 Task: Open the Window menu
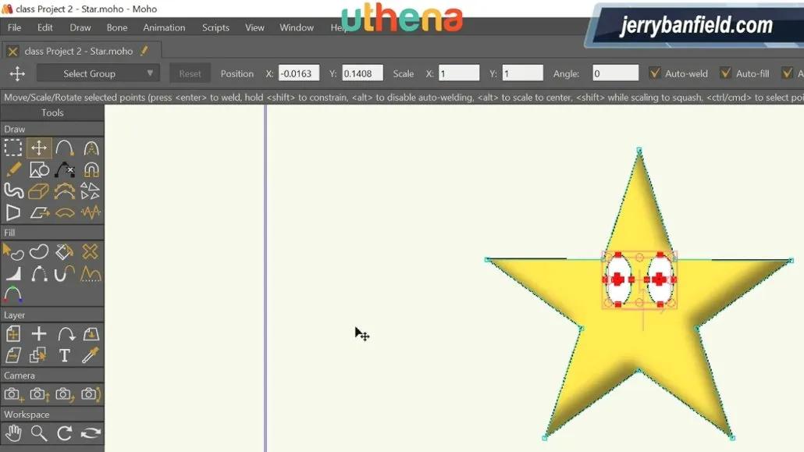click(x=297, y=27)
